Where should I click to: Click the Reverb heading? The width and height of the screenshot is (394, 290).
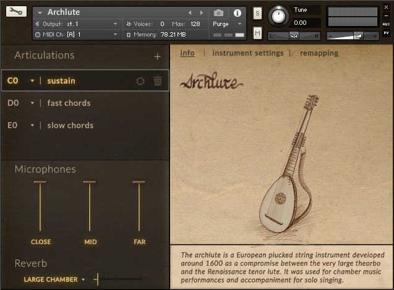(31, 263)
